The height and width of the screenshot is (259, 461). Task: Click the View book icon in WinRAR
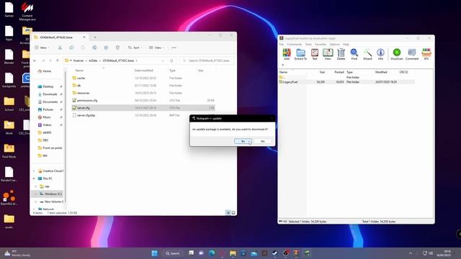tap(328, 55)
